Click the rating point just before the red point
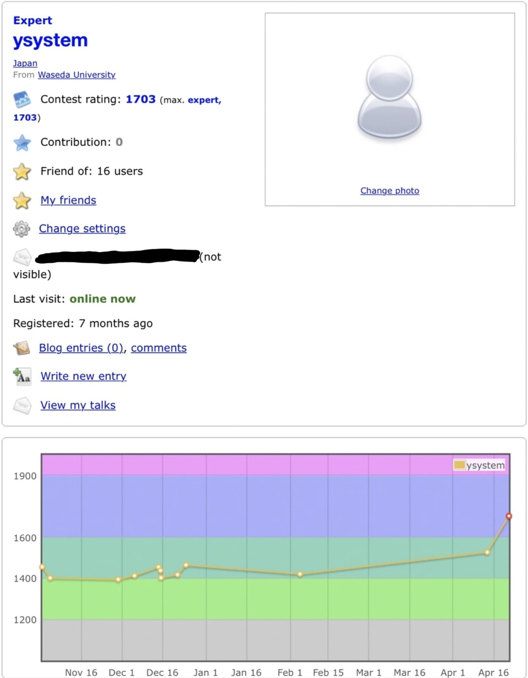 click(x=487, y=552)
